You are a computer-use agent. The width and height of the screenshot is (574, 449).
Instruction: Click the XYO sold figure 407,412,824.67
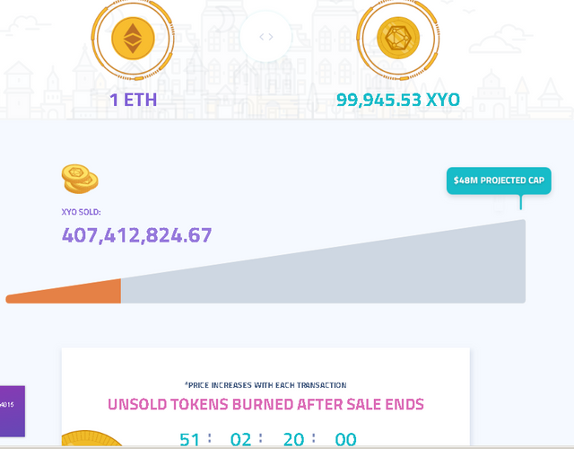point(136,235)
